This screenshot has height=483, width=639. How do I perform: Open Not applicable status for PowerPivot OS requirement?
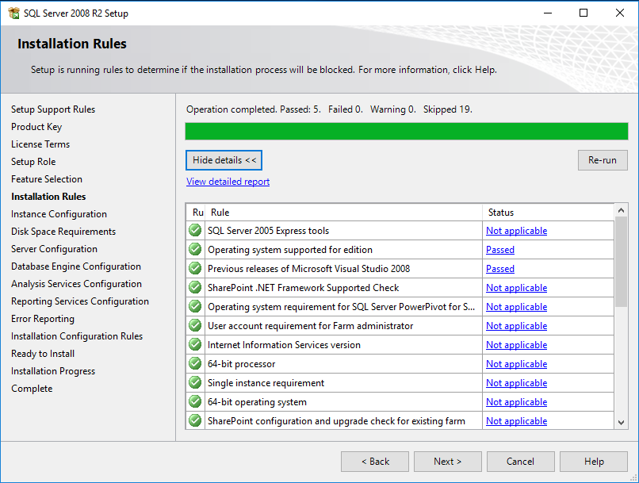pos(516,306)
